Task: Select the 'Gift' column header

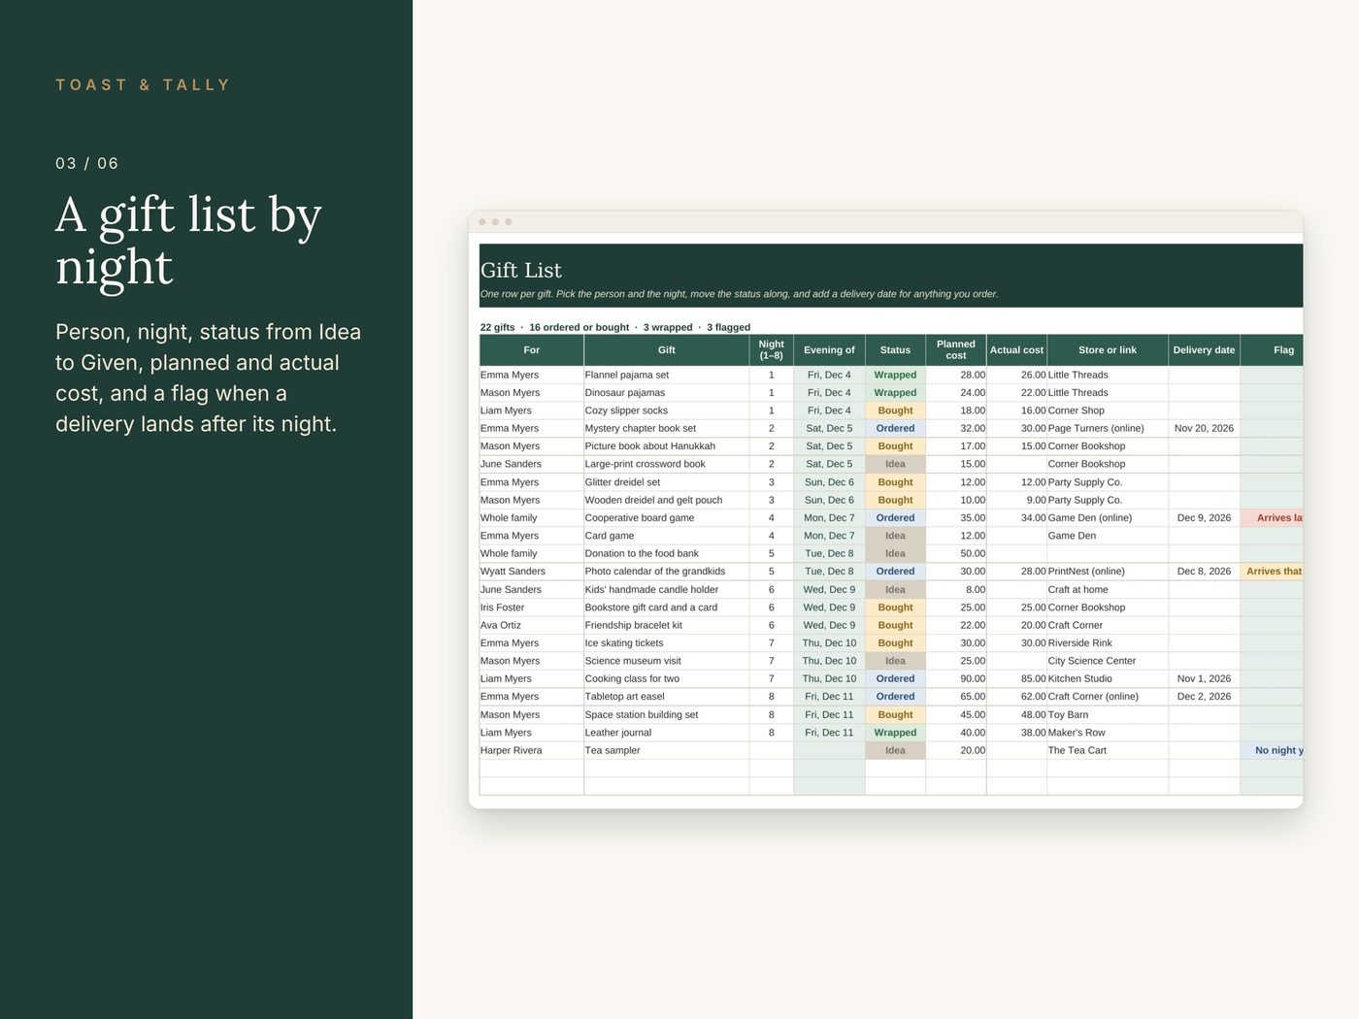Action: tap(666, 350)
